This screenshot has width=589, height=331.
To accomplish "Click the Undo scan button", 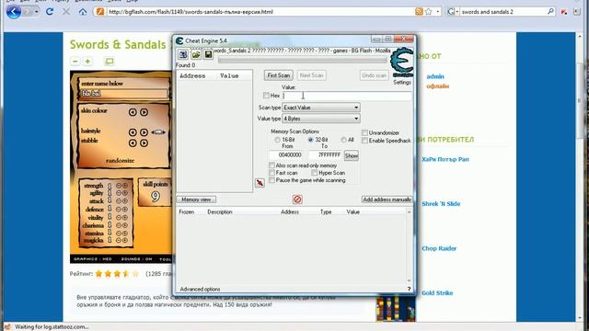I will tap(374, 75).
